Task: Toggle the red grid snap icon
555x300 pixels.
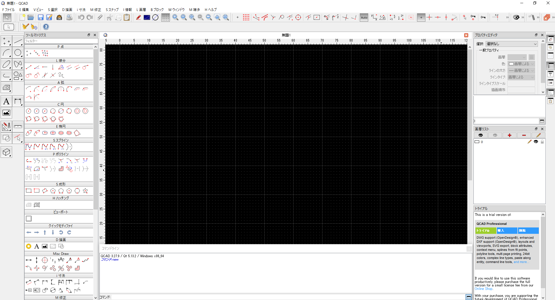Action: coord(246,17)
